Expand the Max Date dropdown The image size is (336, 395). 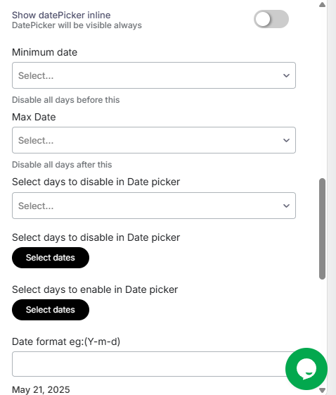click(154, 140)
